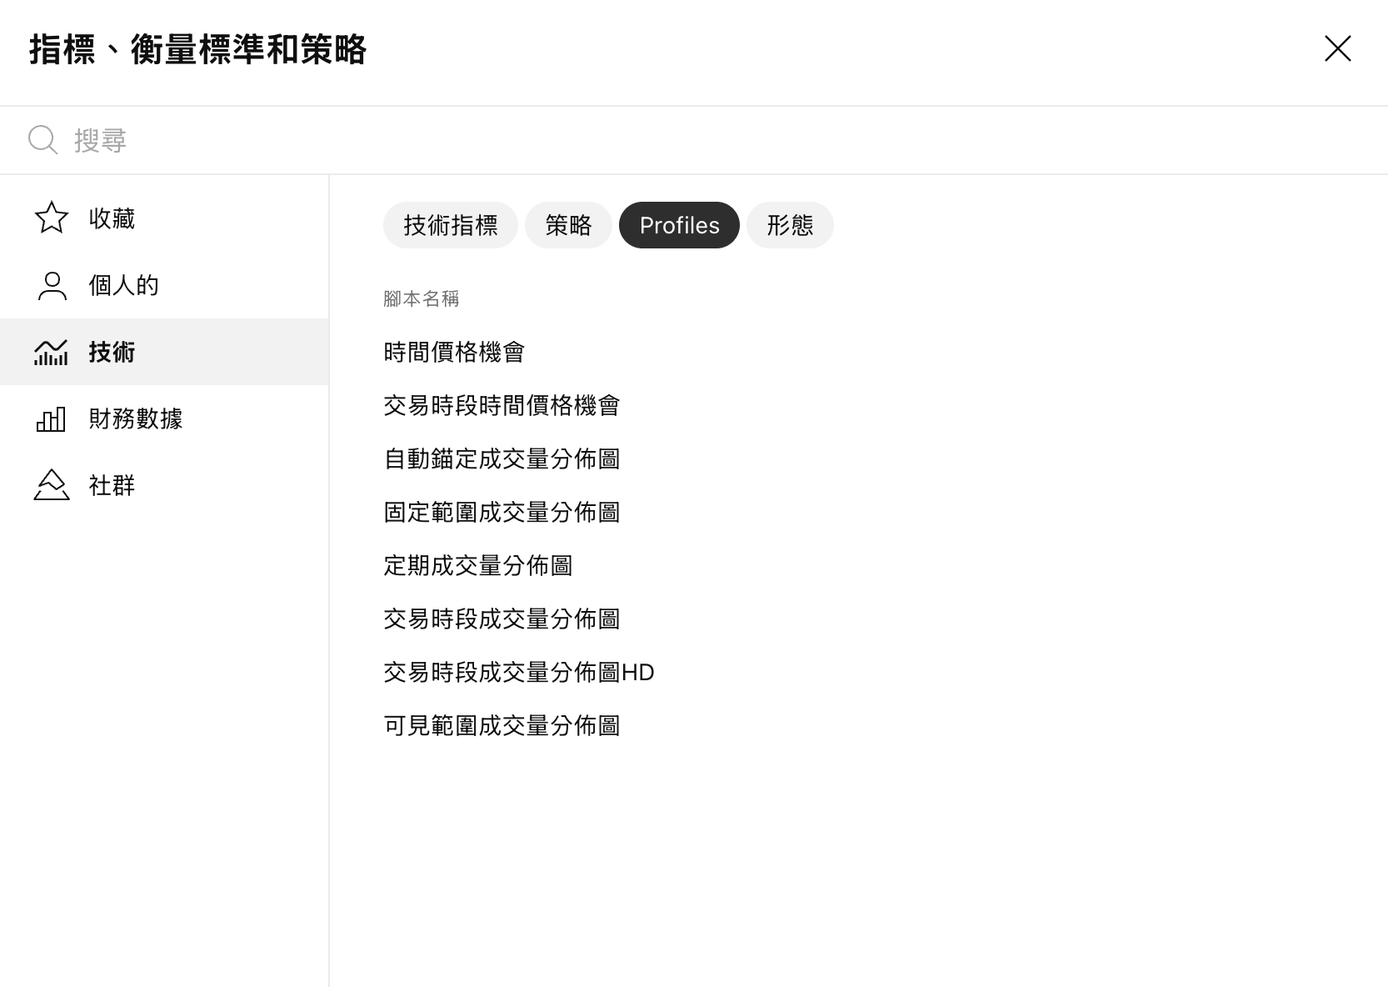Viewport: 1388px width, 987px height.
Task: Click the chart icon beside 技術
Action: tap(51, 352)
